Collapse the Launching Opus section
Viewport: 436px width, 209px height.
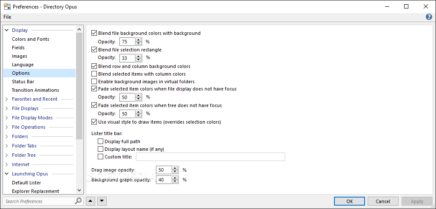pos(7,174)
